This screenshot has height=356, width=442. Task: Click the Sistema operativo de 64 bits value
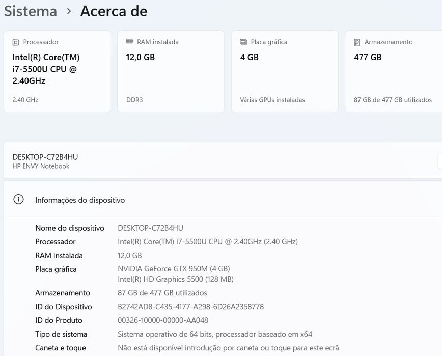click(x=215, y=334)
